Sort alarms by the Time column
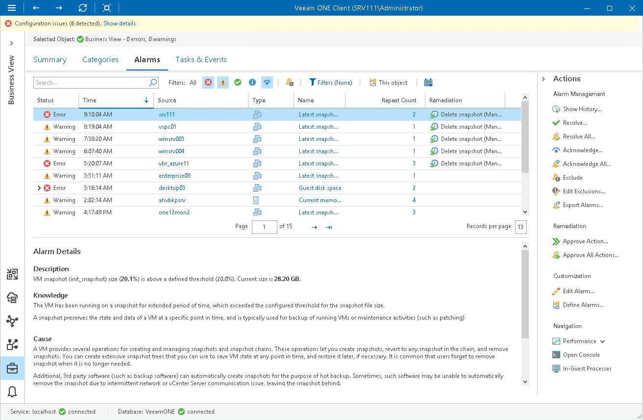 pos(116,100)
